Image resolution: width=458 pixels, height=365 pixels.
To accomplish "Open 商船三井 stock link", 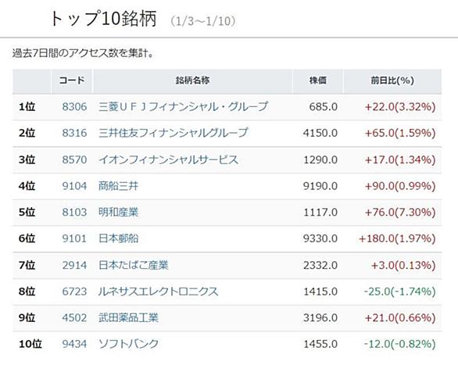I will (118, 186).
